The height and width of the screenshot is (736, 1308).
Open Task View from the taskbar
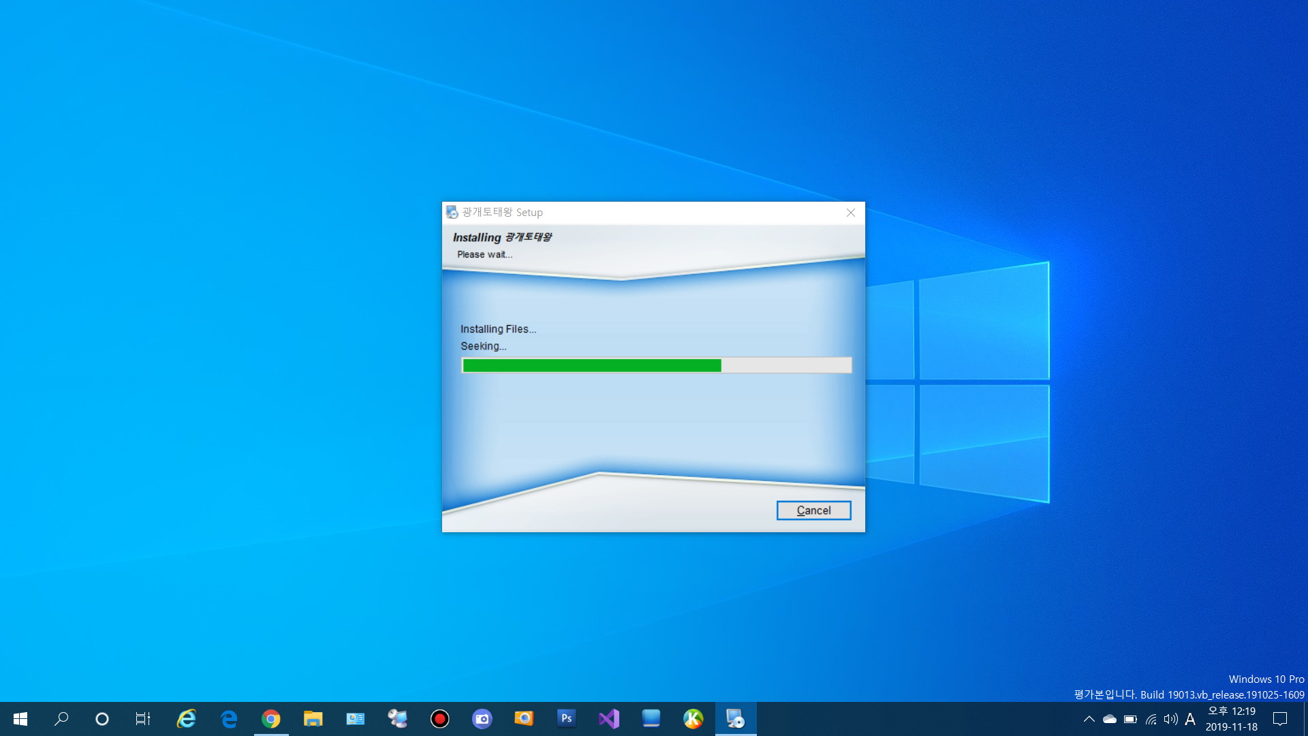142,719
